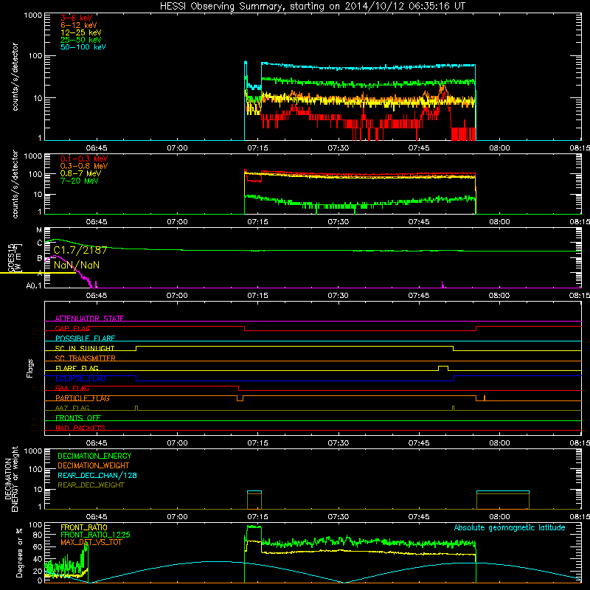This screenshot has width=590, height=590.
Task: Select the 6-12 keV legend label
Action: (x=79, y=25)
